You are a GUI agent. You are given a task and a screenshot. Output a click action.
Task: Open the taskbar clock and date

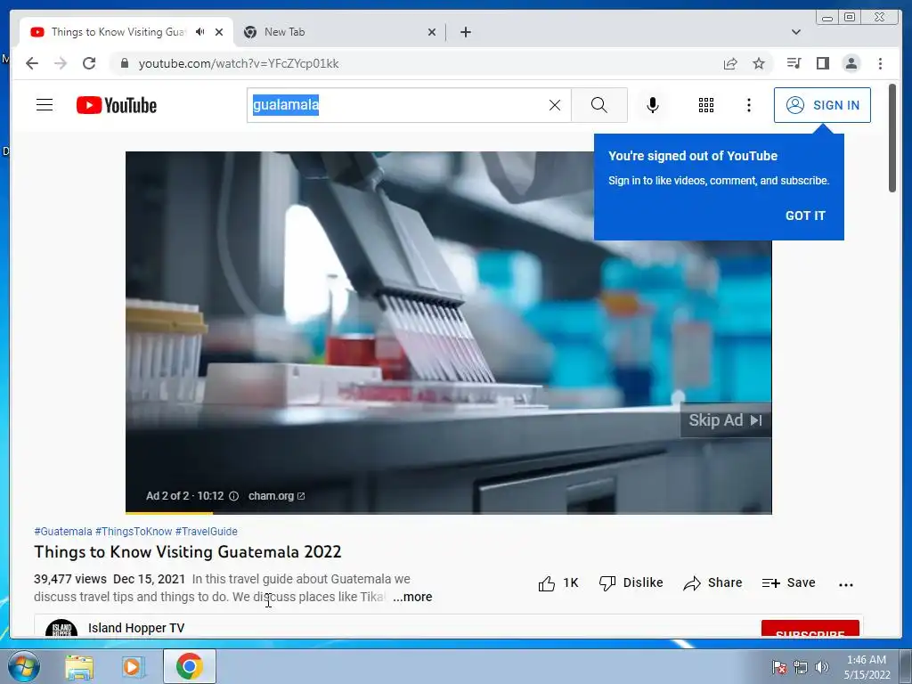(867, 667)
